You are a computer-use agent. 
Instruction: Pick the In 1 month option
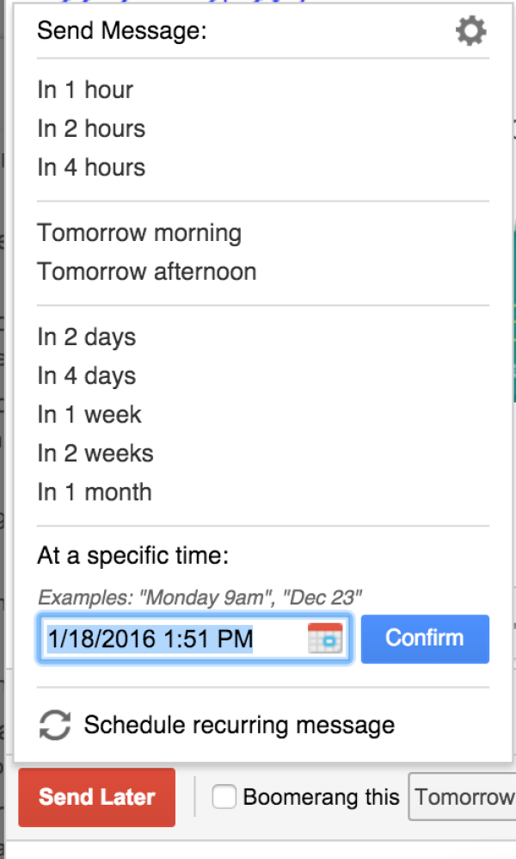pyautogui.click(x=94, y=491)
